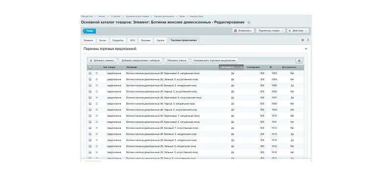The image size is (392, 176).
Task: Switch to the Подробно tab
Action: click(x=118, y=40)
